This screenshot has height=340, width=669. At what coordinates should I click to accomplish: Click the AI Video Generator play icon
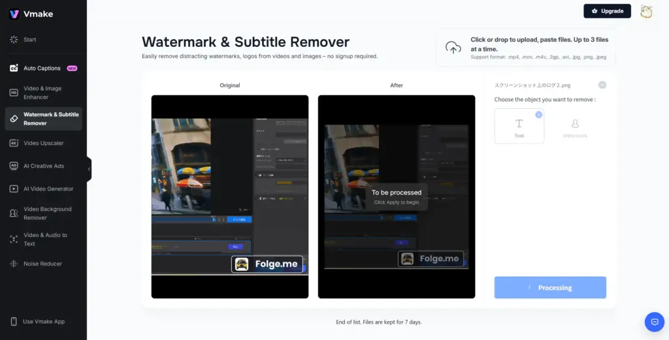(x=14, y=189)
